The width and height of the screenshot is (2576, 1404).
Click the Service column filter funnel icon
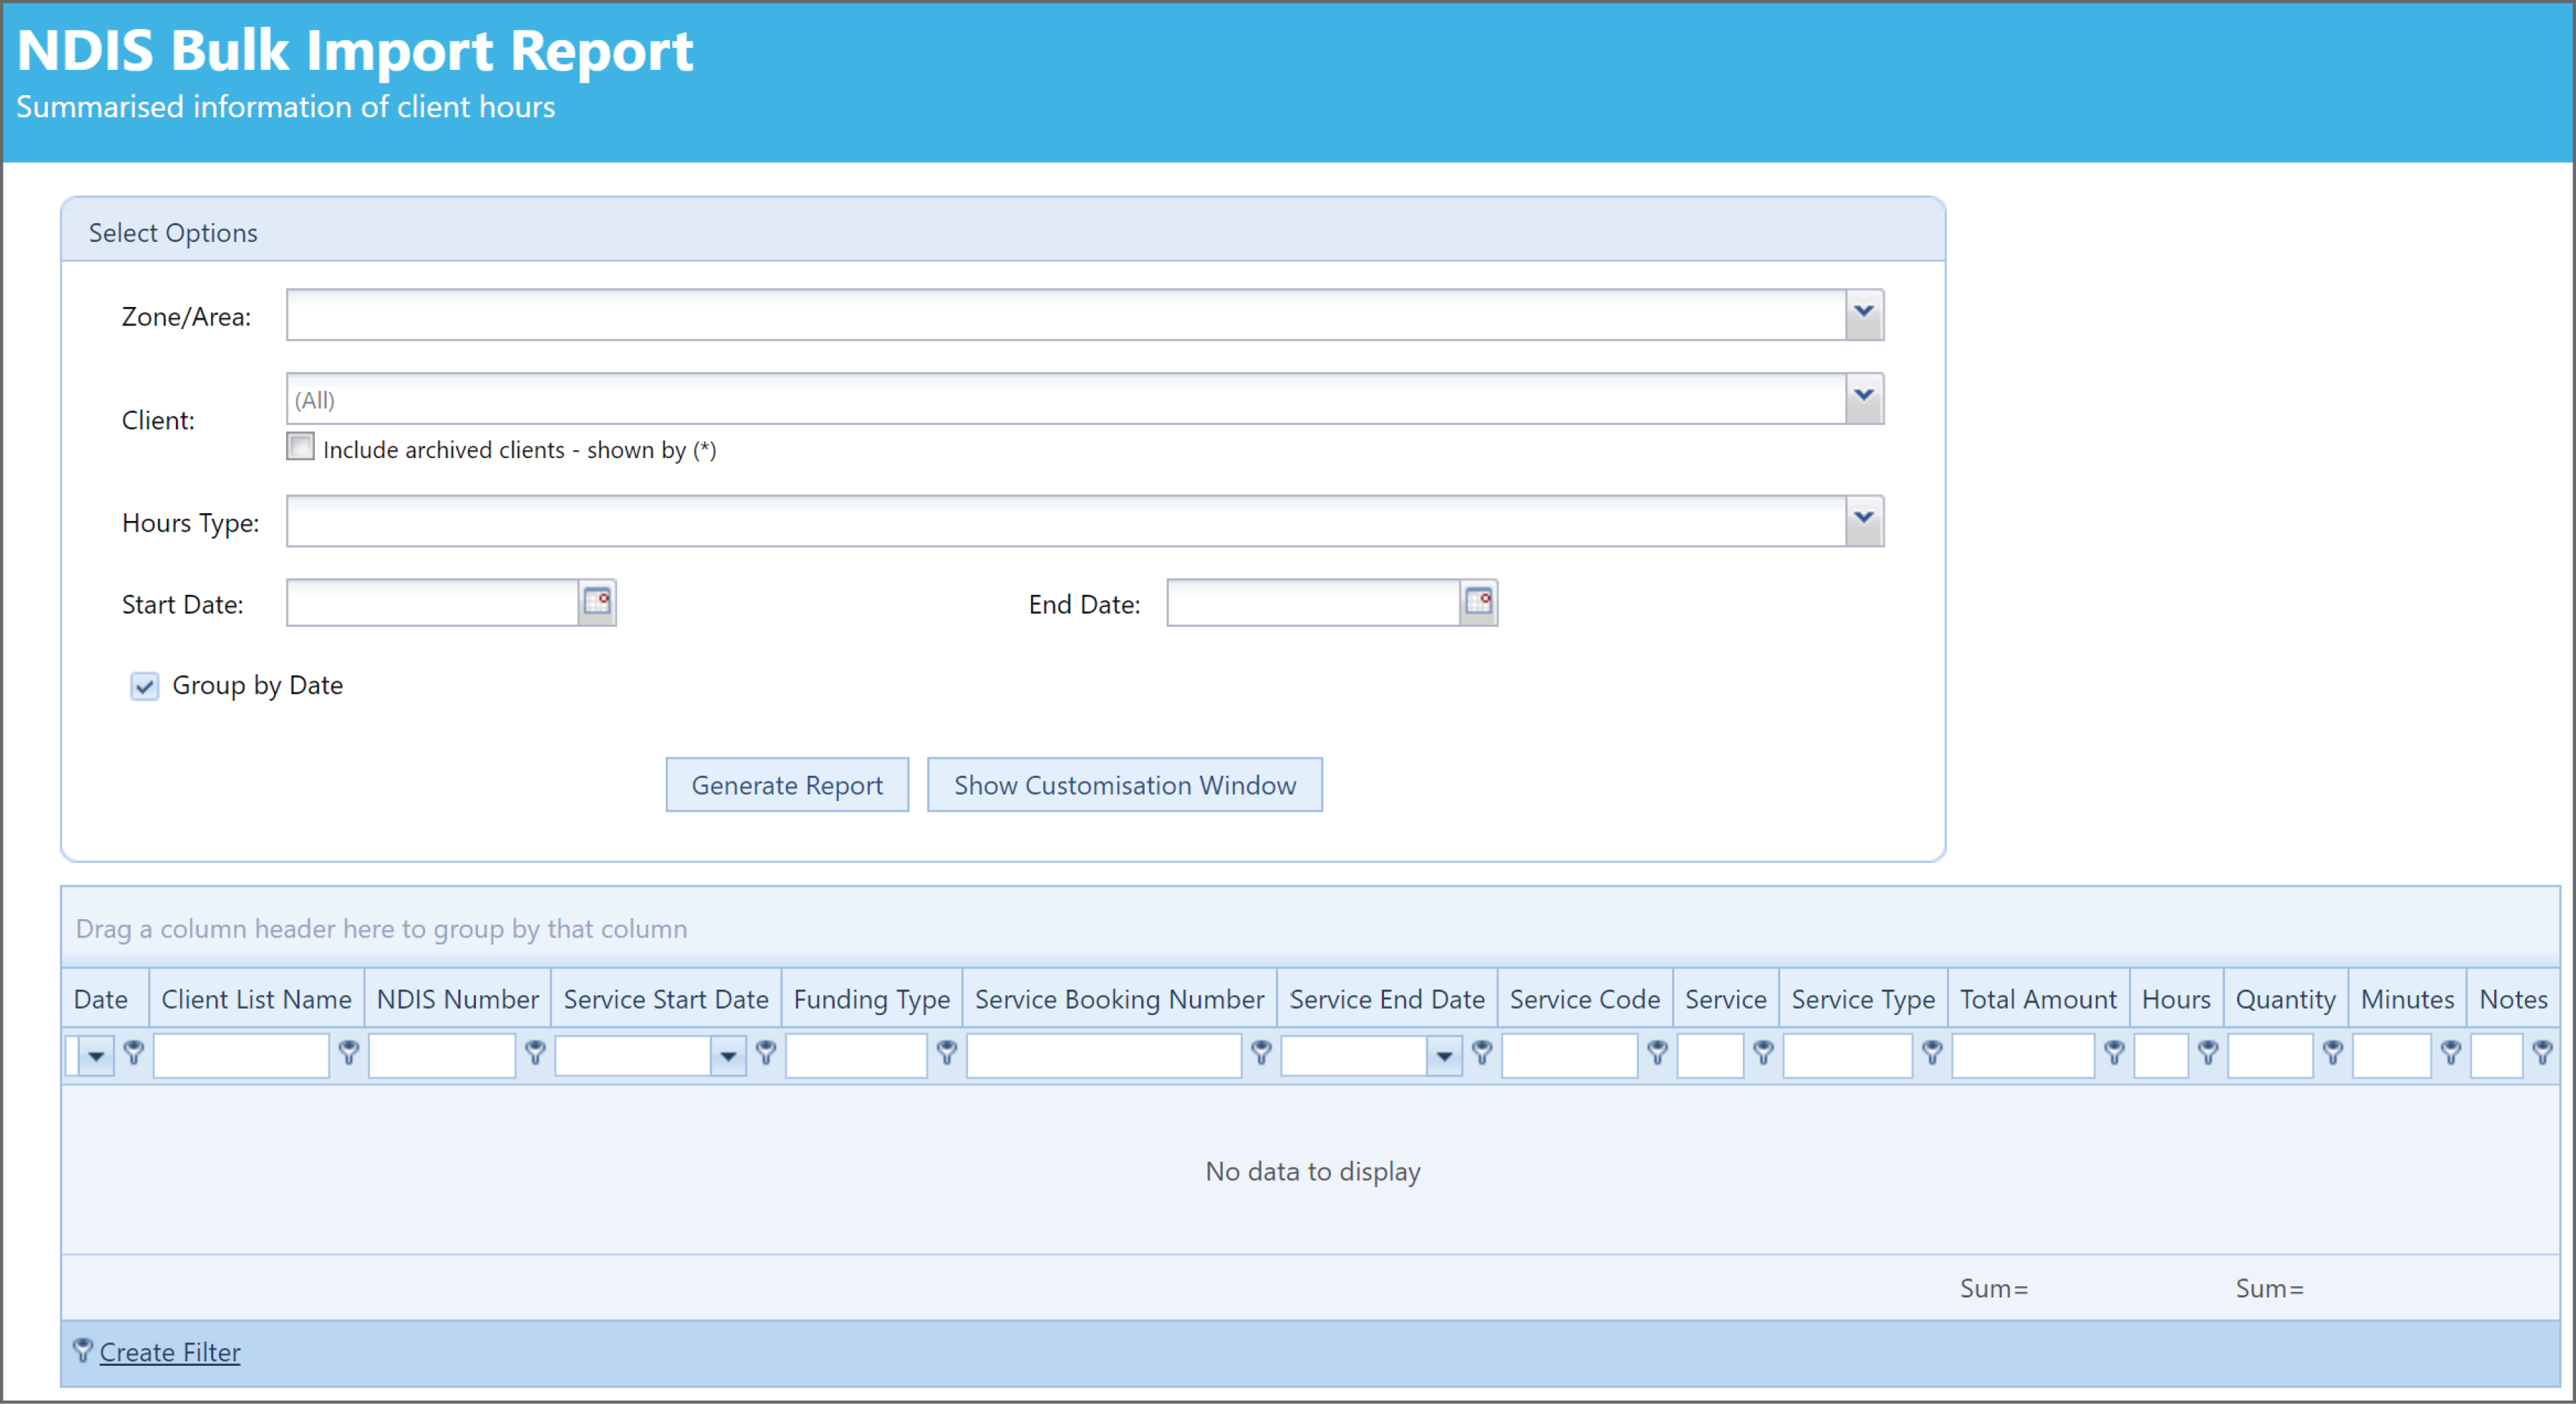[1764, 1052]
